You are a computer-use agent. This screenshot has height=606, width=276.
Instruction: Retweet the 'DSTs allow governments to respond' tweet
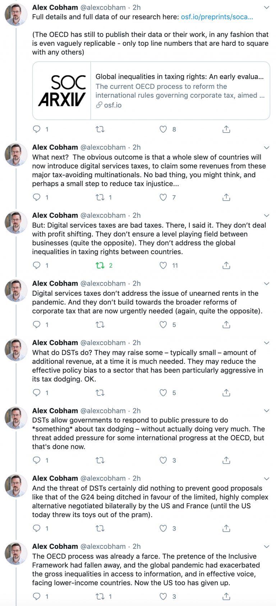[100, 460]
